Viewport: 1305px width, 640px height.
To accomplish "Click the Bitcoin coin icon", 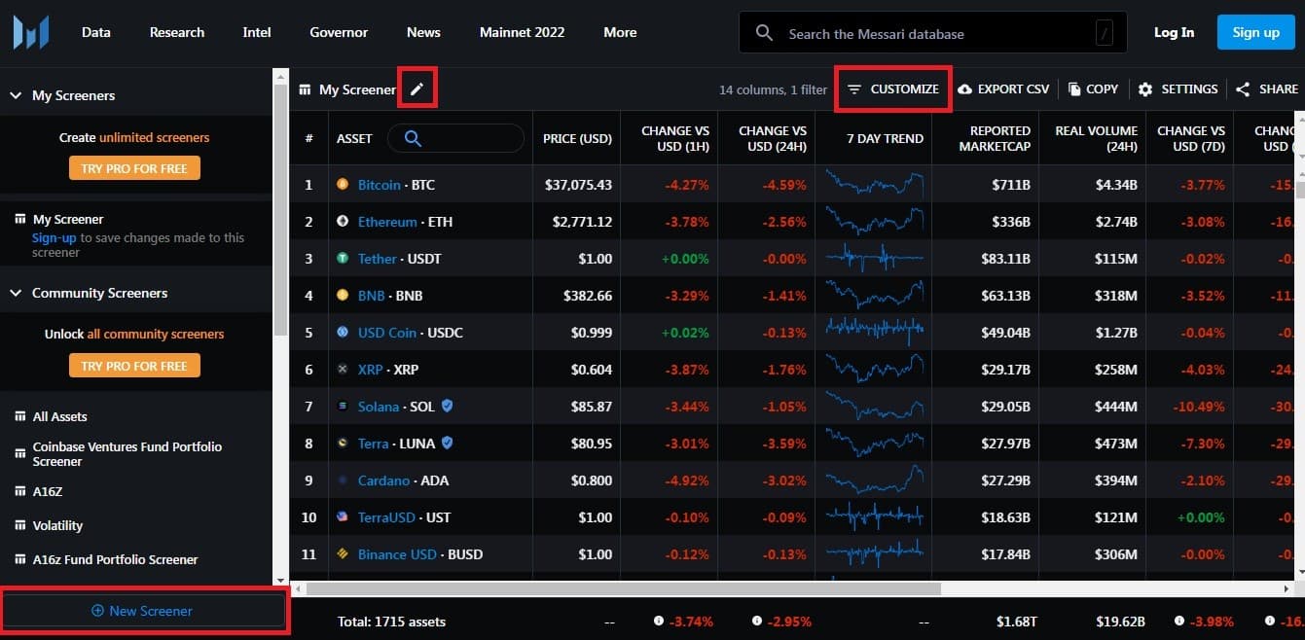I will (343, 184).
